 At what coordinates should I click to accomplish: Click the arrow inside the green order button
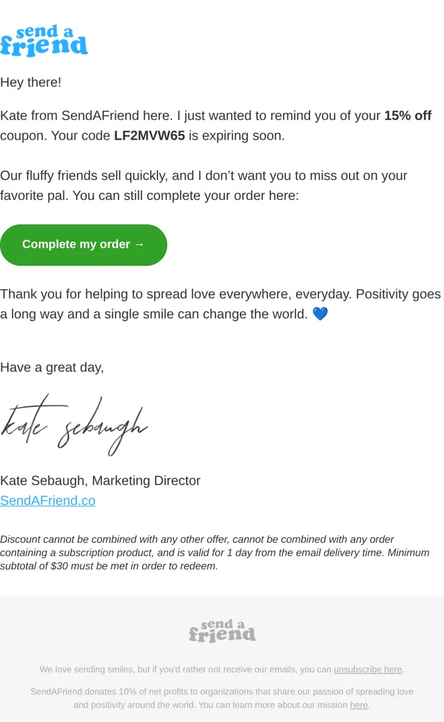click(x=139, y=244)
